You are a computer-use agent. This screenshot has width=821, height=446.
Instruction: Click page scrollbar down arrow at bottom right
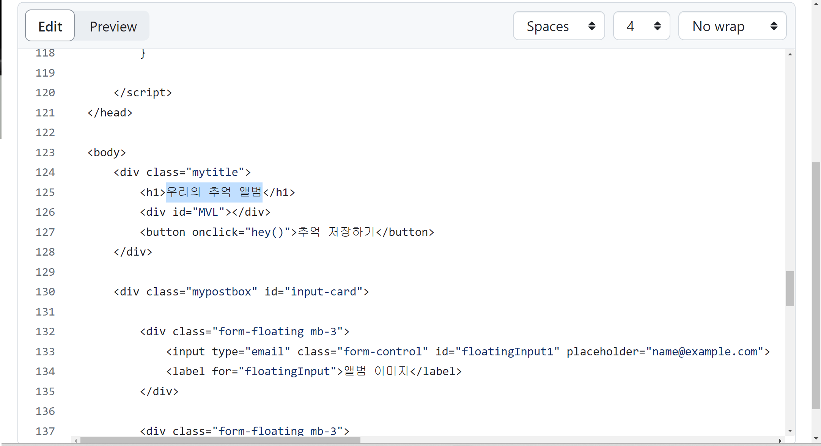point(816,439)
